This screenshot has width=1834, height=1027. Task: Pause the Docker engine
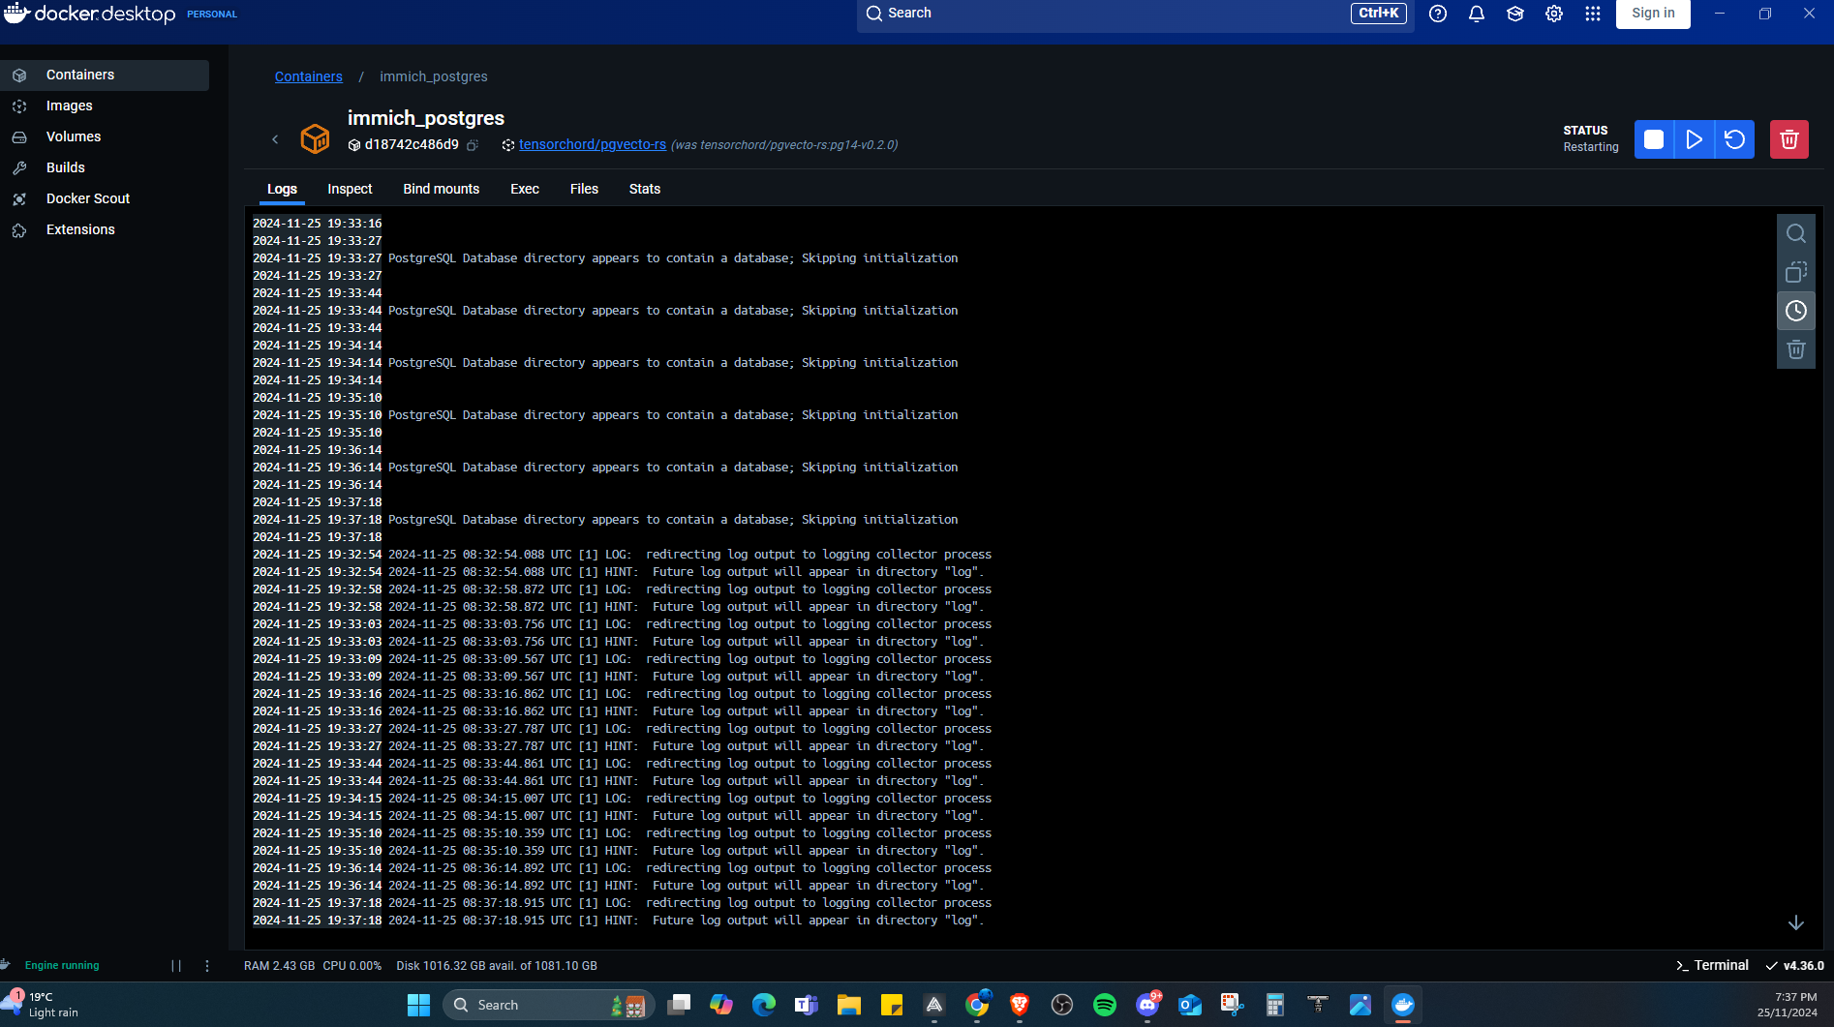click(176, 965)
